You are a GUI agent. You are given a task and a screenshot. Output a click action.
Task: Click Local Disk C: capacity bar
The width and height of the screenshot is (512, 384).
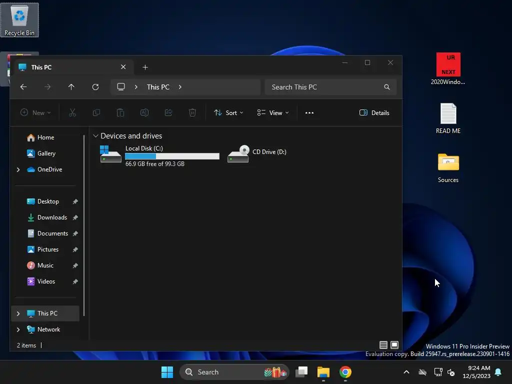click(172, 156)
